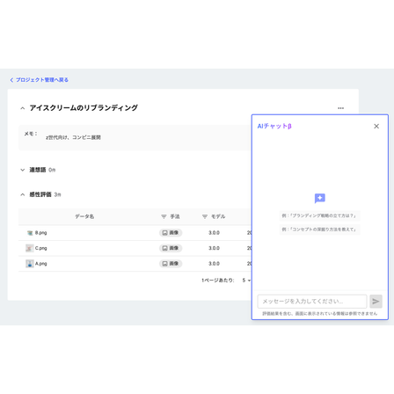
Task: Go back via プロジェクト管理へ戻る link
Action: [39, 80]
